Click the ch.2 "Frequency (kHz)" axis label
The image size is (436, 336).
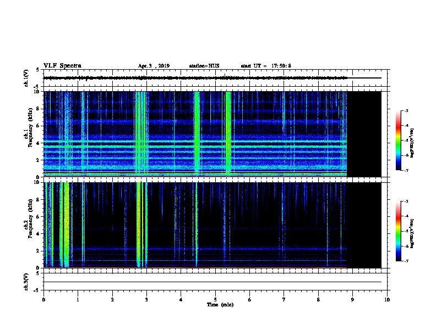[x=30, y=219]
